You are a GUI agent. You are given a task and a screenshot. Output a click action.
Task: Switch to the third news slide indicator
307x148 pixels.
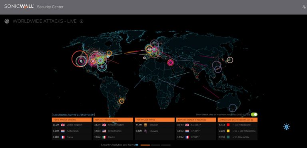pyautogui.click(x=166, y=145)
